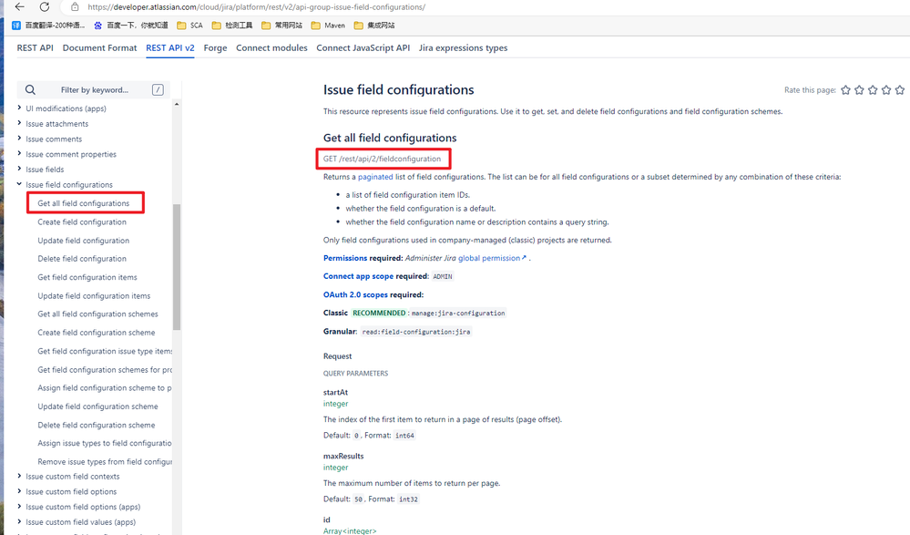
Task: Switch to the REST API tab
Action: [35, 48]
